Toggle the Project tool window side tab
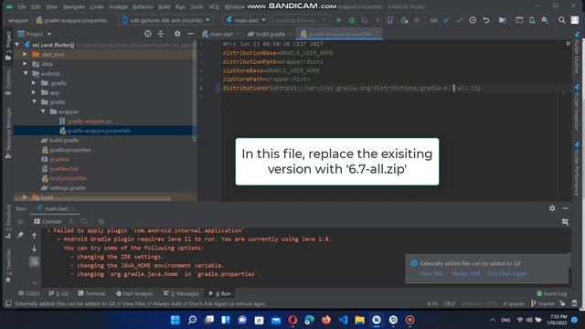585x329 pixels. [8, 46]
